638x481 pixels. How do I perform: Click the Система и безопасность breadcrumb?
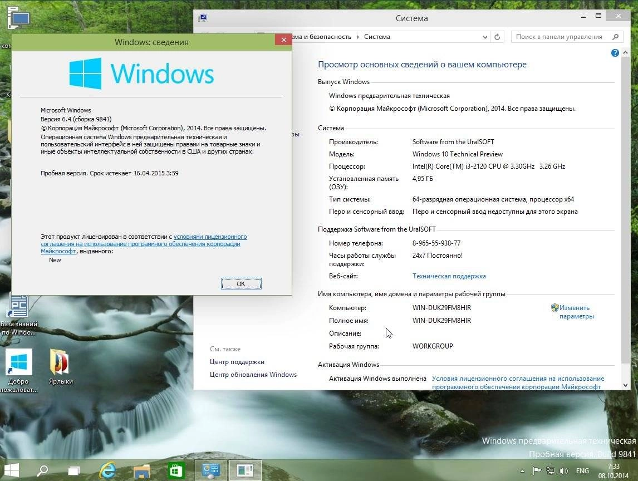pos(321,37)
